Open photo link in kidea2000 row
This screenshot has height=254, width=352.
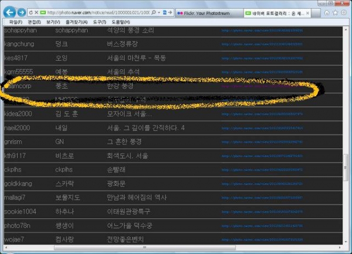click(x=262, y=114)
